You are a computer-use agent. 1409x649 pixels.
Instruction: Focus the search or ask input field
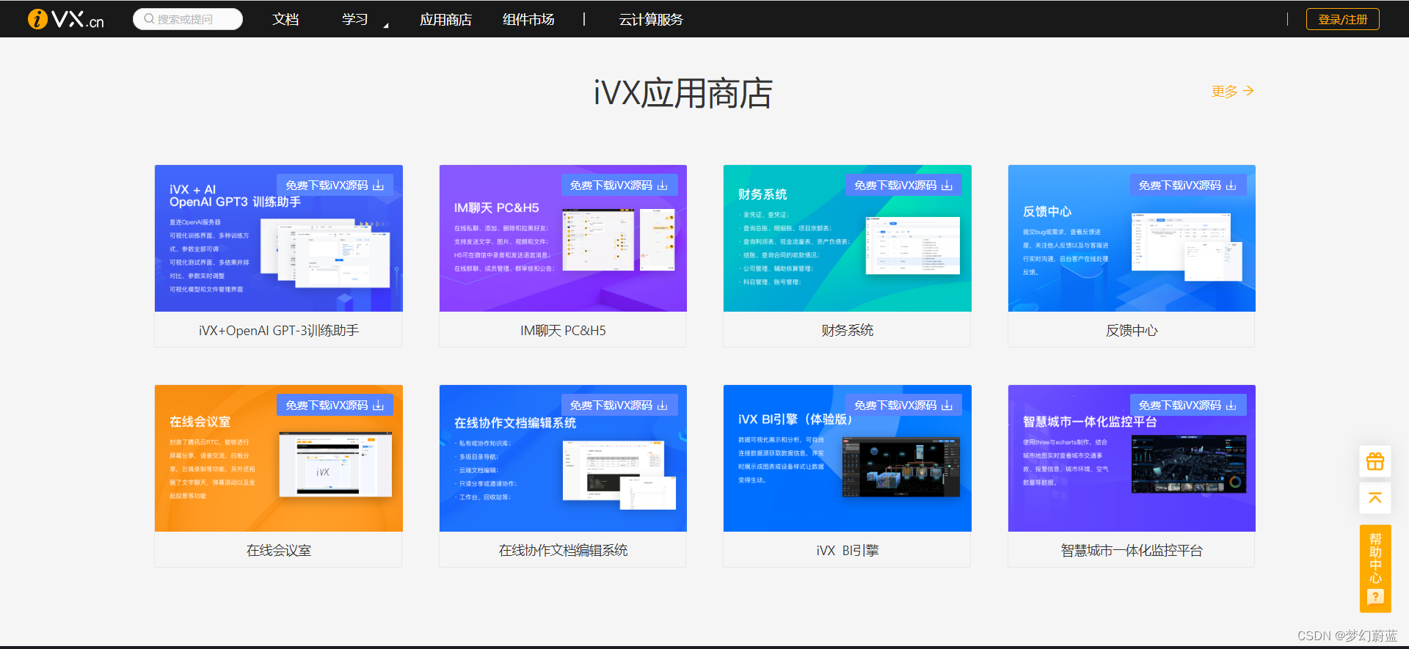[x=188, y=19]
